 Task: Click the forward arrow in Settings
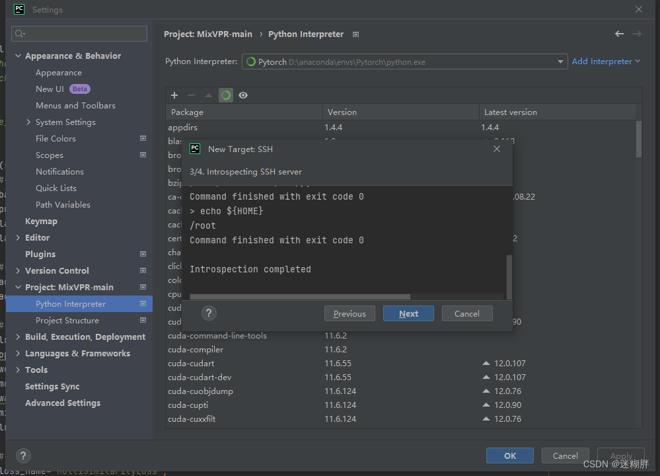click(638, 34)
